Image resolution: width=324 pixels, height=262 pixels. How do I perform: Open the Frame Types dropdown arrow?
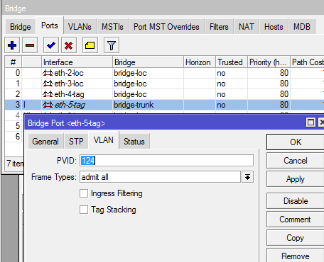tap(247, 177)
